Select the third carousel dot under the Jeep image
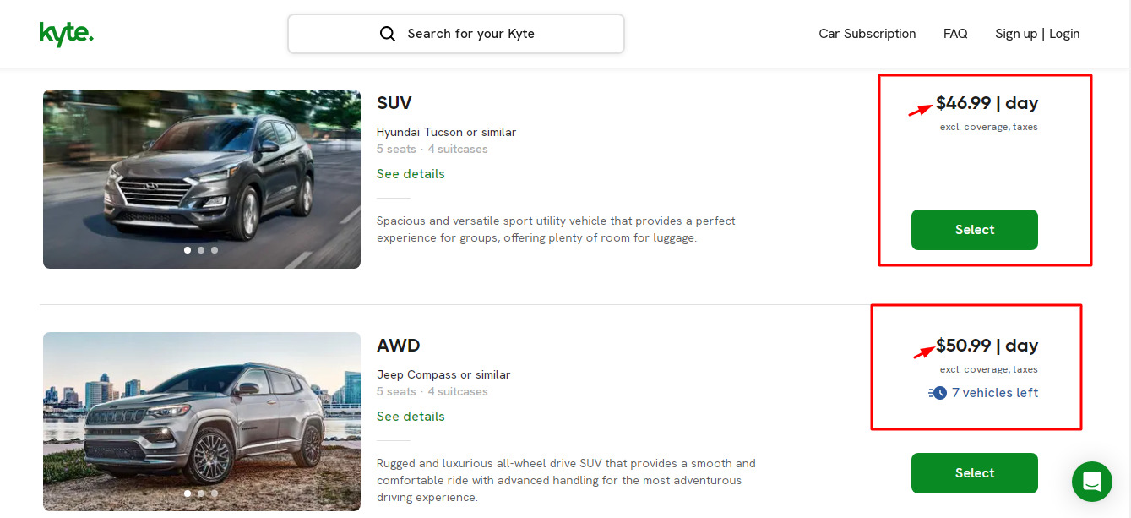 [214, 493]
